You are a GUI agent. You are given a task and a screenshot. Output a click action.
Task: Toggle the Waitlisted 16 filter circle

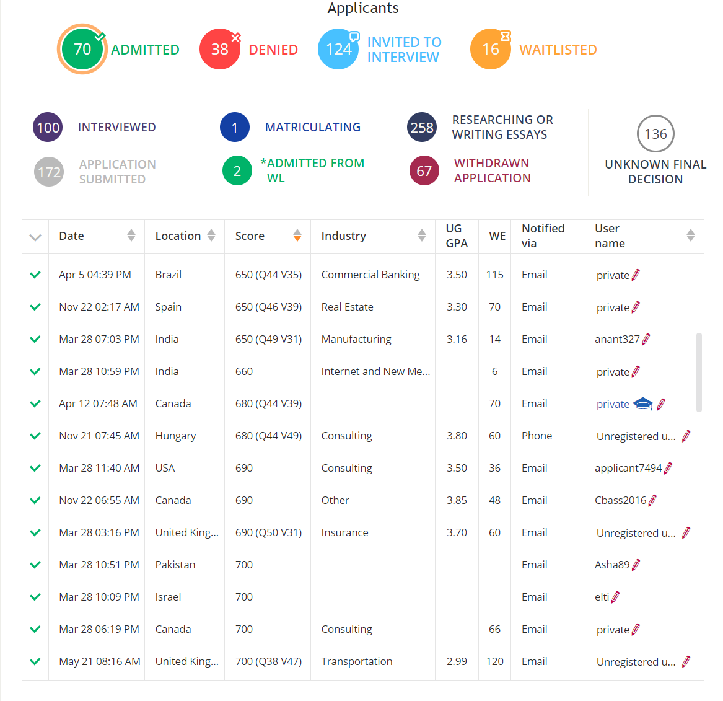pos(490,49)
